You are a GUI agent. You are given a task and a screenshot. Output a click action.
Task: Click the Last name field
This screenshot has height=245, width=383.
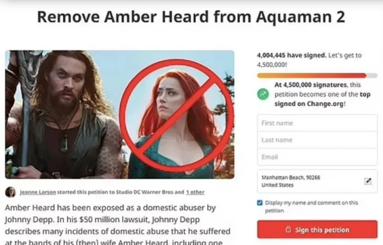(x=317, y=140)
